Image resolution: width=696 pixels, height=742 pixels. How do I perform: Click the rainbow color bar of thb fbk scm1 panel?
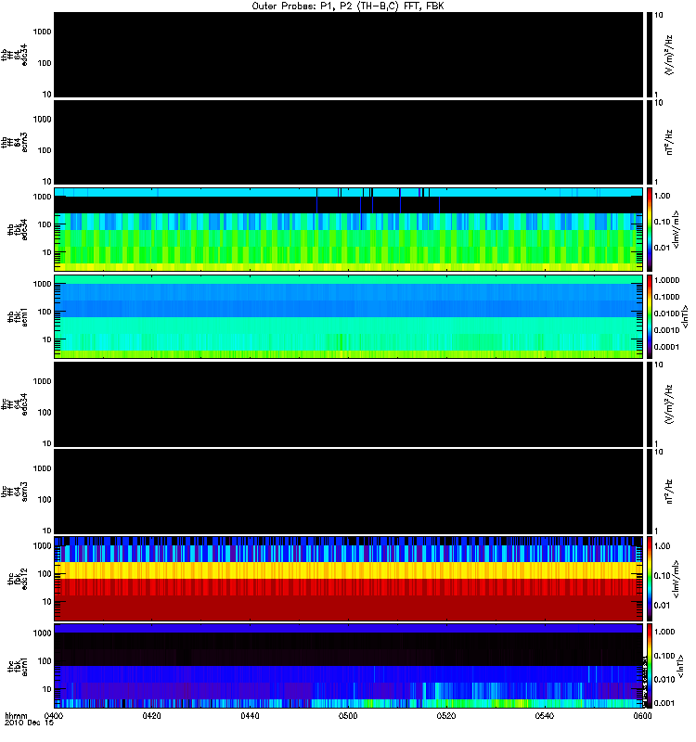650,316
